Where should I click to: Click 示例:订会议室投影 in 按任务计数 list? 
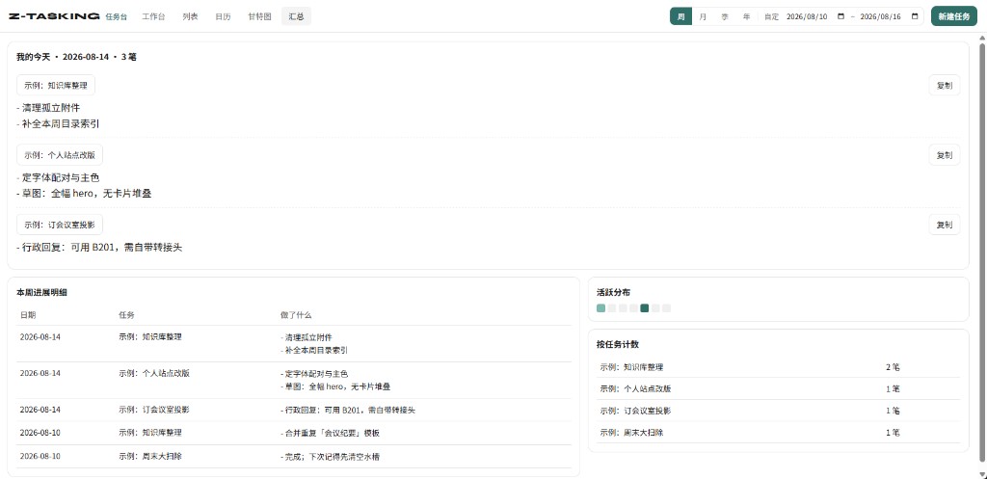[636, 411]
